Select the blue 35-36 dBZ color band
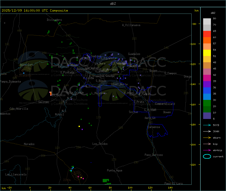This screenshot has height=191, width=226. tap(207, 90)
